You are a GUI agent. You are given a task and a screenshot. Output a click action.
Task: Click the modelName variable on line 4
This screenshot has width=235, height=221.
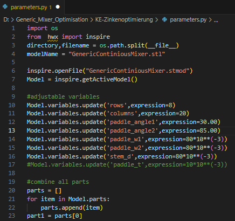[x=43, y=54]
